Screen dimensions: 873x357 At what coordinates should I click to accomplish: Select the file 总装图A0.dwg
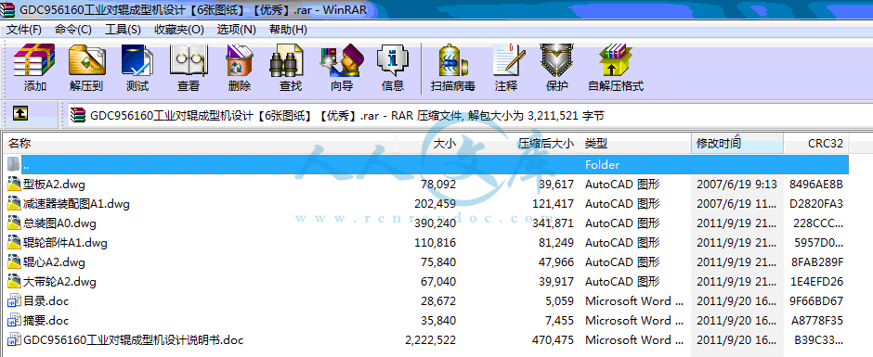point(59,223)
